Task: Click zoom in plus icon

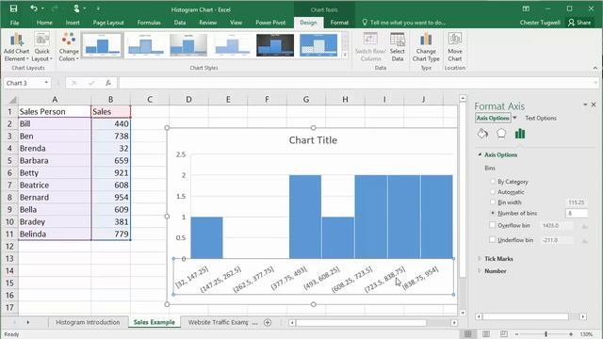Action: coord(571,334)
